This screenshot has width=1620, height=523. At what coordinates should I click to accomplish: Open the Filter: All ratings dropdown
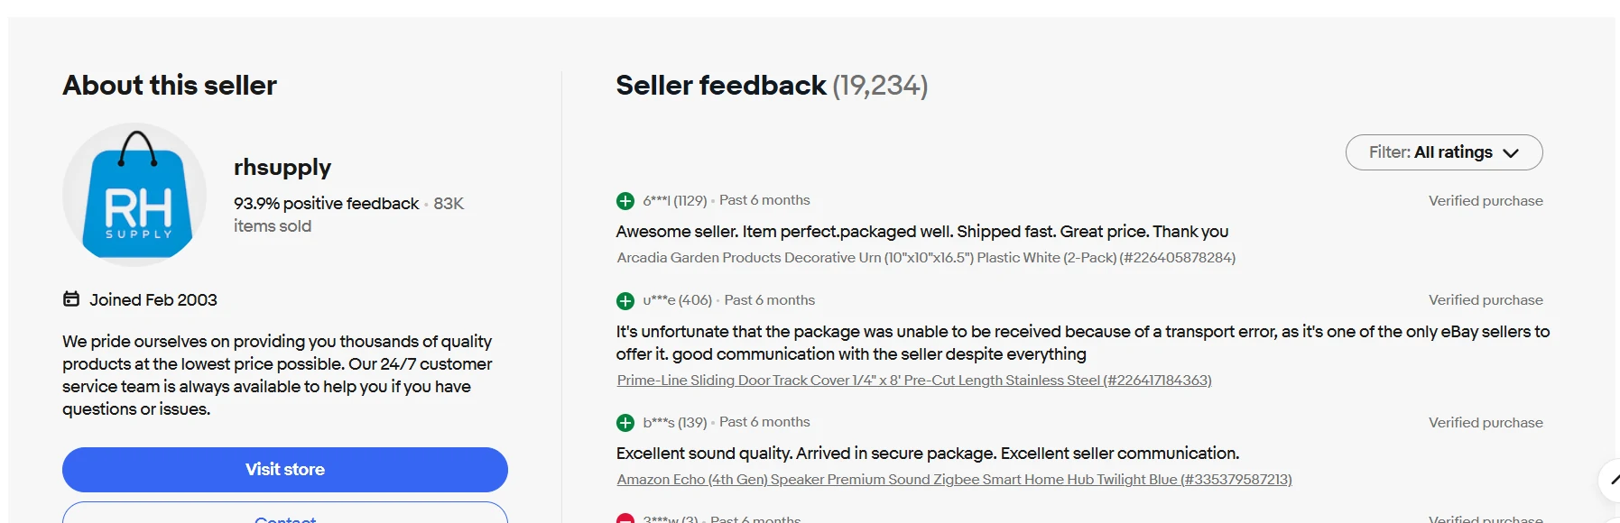pos(1444,152)
